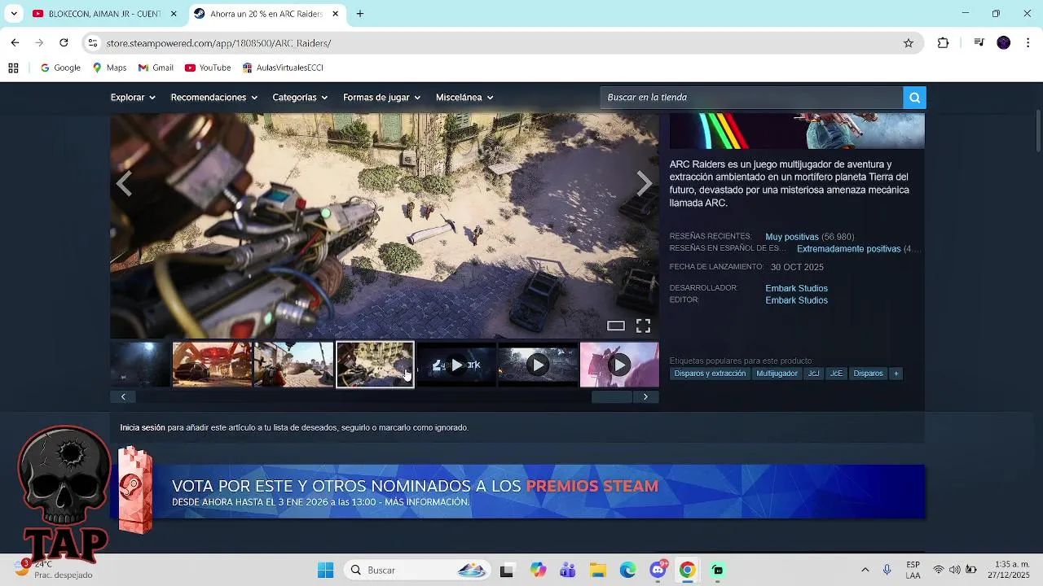Go back in browser history

click(x=15, y=43)
